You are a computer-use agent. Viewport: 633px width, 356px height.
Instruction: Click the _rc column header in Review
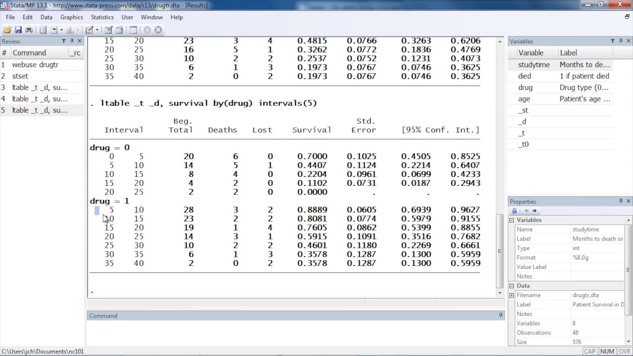(76, 53)
